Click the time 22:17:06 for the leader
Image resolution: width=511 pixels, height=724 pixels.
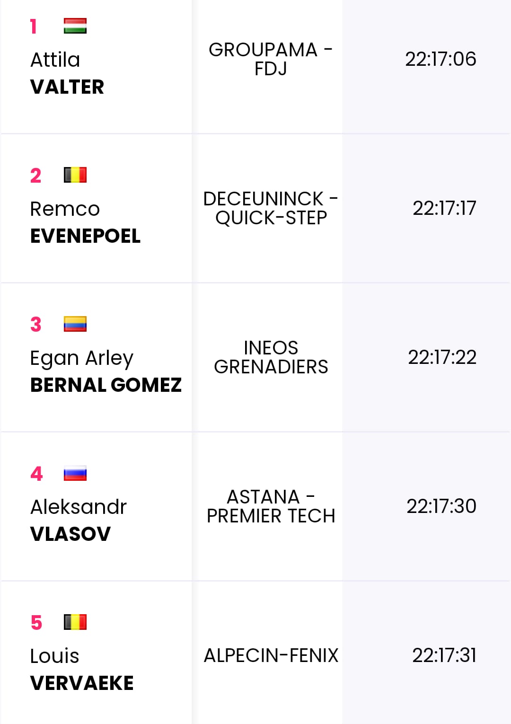(x=441, y=59)
